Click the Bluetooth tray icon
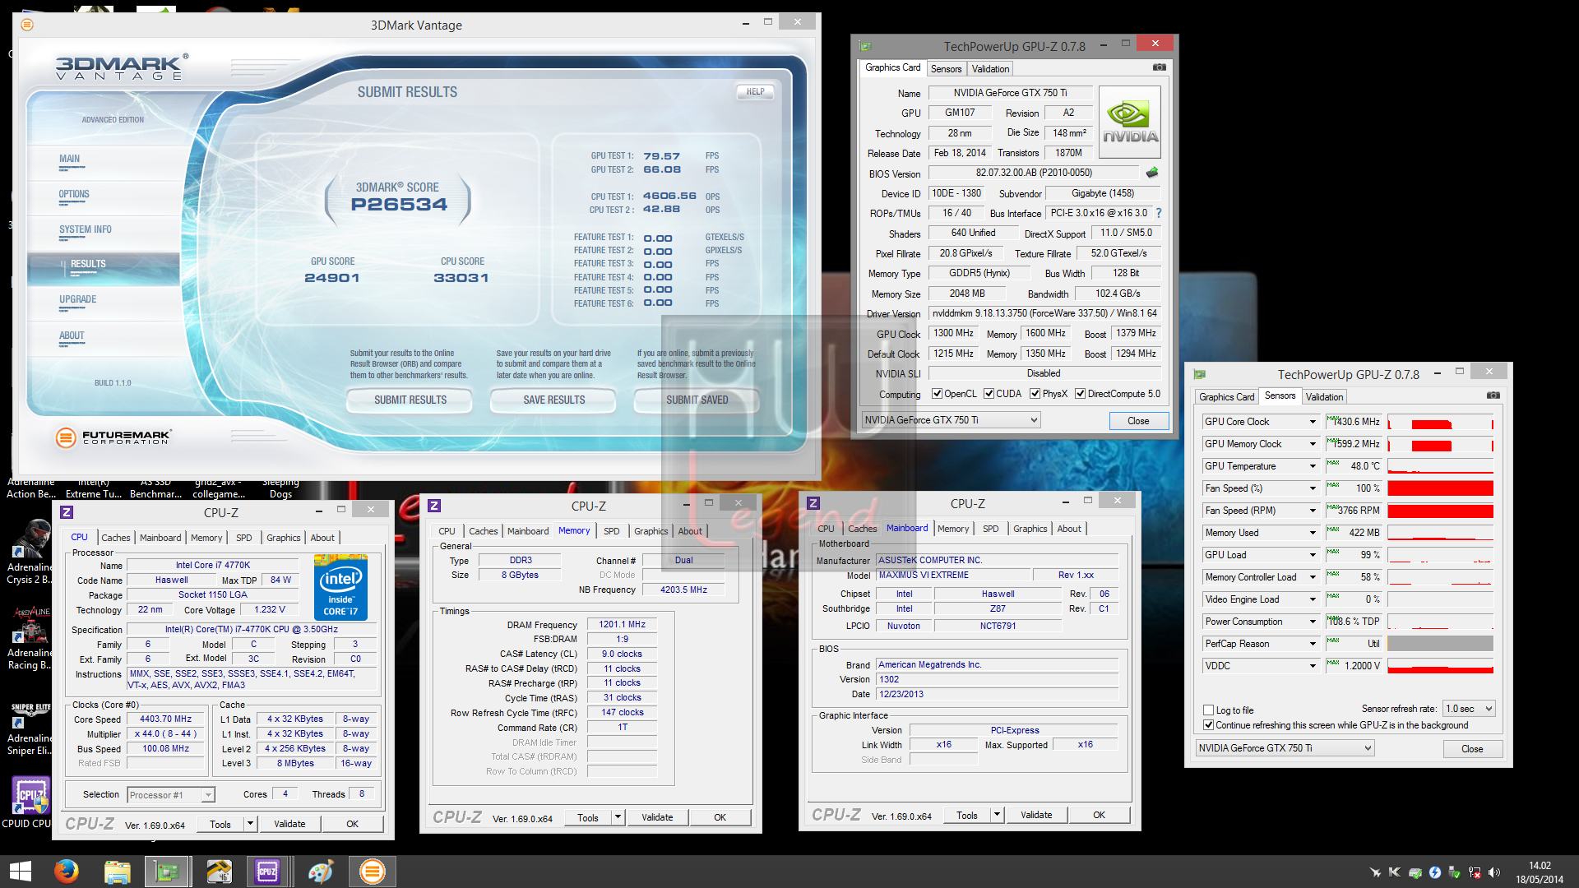The width and height of the screenshot is (1579, 888). (x=1435, y=872)
